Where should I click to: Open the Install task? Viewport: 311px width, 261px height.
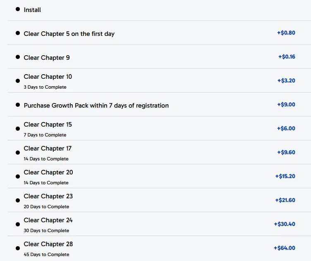point(32,10)
